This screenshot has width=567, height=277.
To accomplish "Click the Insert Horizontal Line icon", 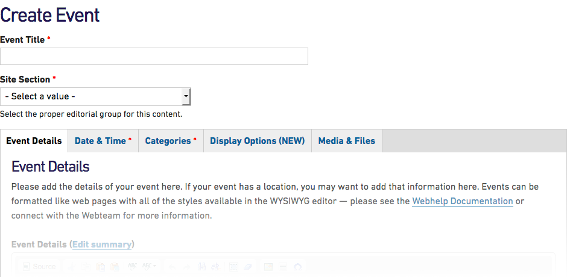I will point(283,267).
